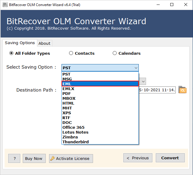Switch to the About tab
This screenshot has width=193, height=175.
click(x=45, y=43)
